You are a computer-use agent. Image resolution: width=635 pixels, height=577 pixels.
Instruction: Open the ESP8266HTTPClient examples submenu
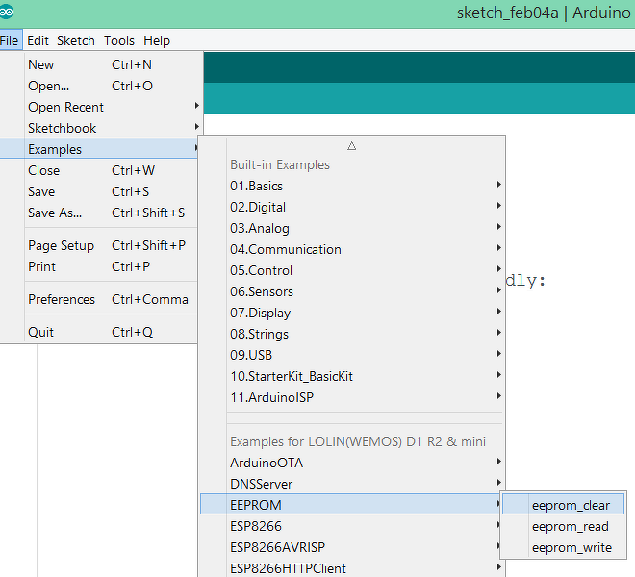click(352, 568)
